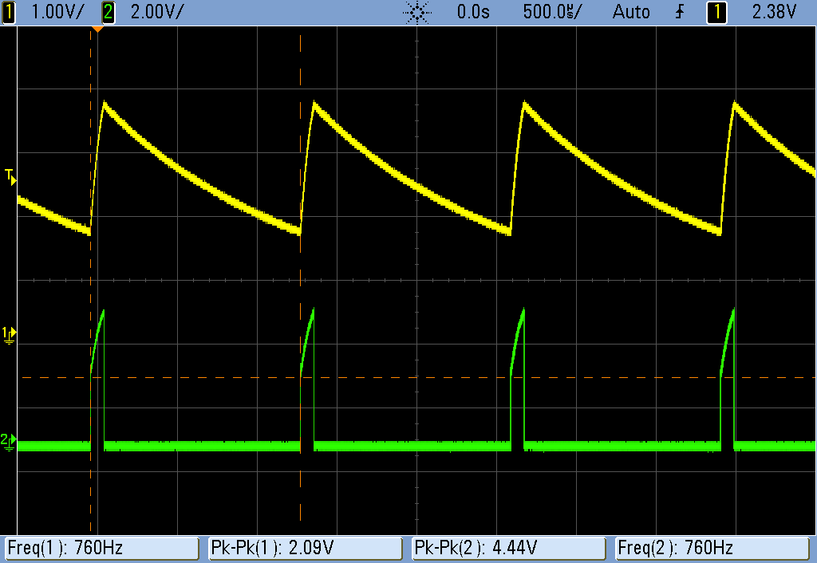
Task: Select the Pk-Pk(1) 2.09V measurement box
Action: [306, 548]
